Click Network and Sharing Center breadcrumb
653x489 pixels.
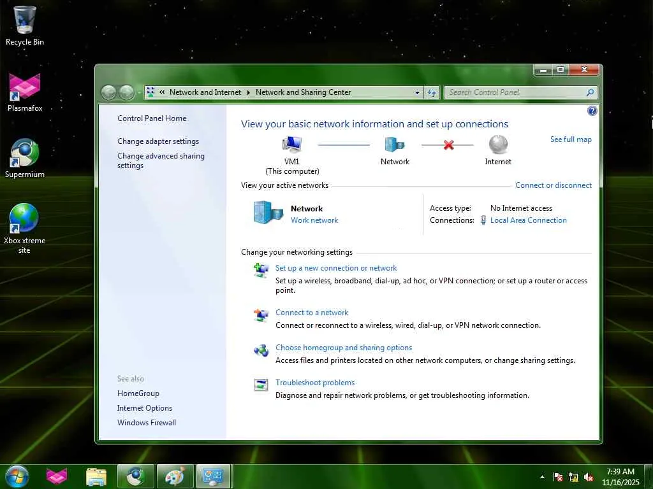303,92
